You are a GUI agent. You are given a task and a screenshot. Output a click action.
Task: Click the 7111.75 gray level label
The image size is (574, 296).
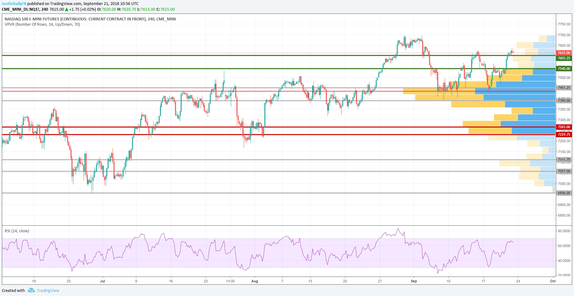pos(564,159)
